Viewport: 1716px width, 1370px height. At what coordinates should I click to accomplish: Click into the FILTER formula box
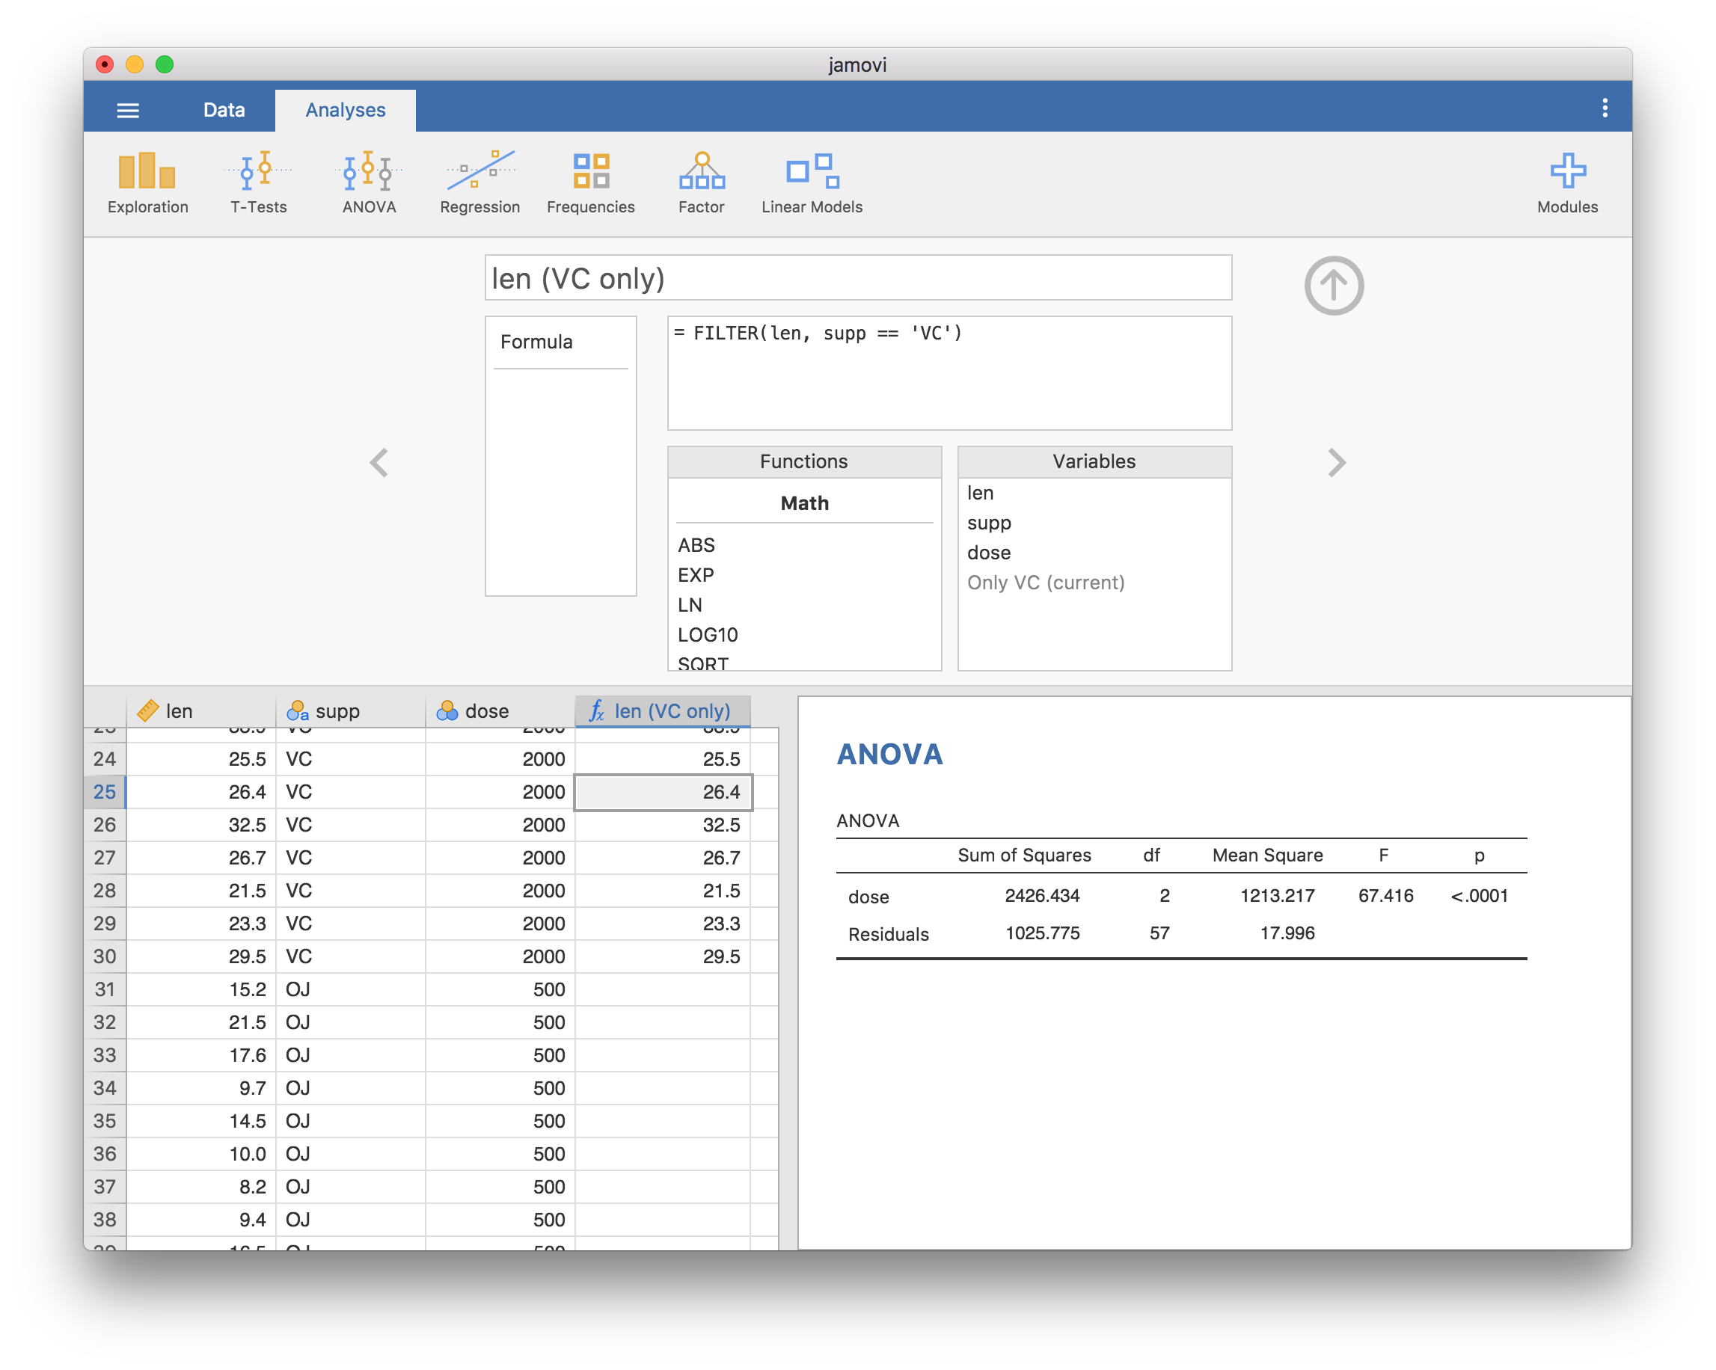point(949,373)
